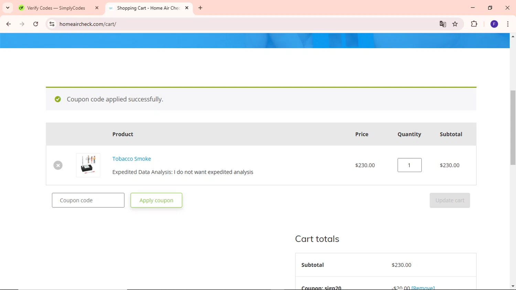Click the Expedited Data Analysis description text
The height and width of the screenshot is (290, 516).
pos(183,172)
